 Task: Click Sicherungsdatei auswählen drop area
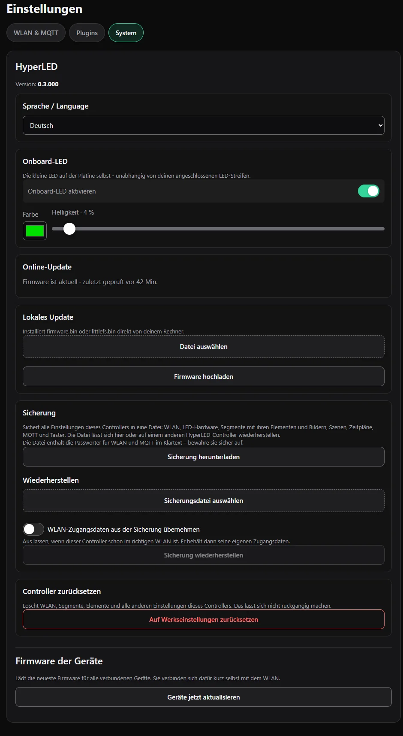point(204,501)
